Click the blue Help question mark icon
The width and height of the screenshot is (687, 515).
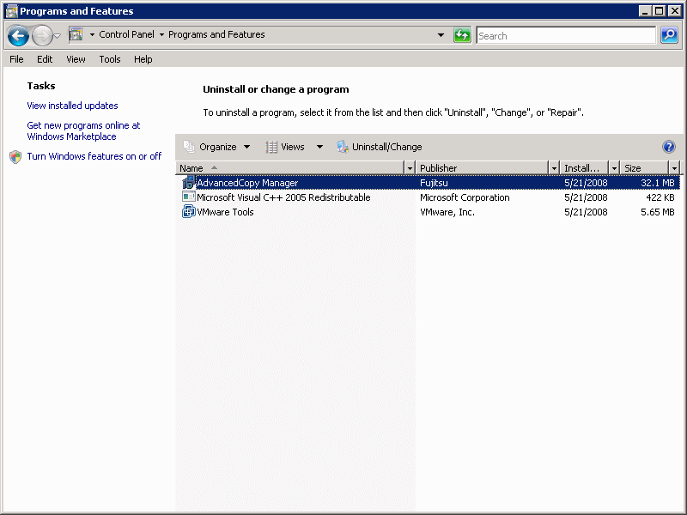[669, 147]
